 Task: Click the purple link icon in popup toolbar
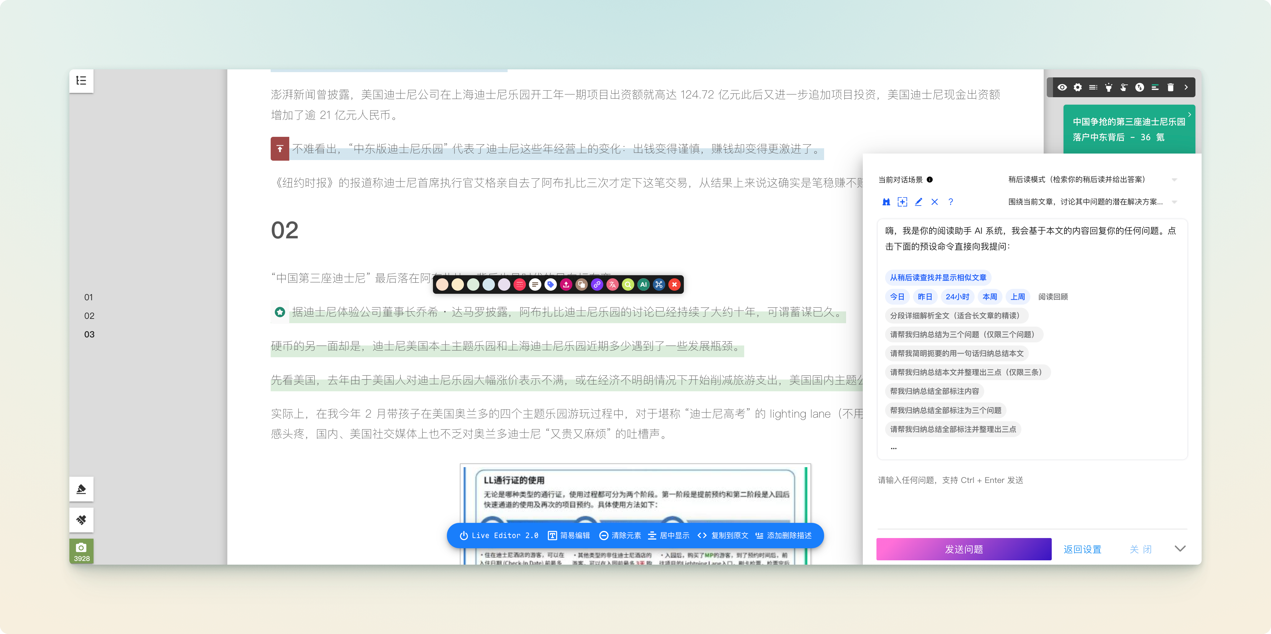(x=597, y=284)
